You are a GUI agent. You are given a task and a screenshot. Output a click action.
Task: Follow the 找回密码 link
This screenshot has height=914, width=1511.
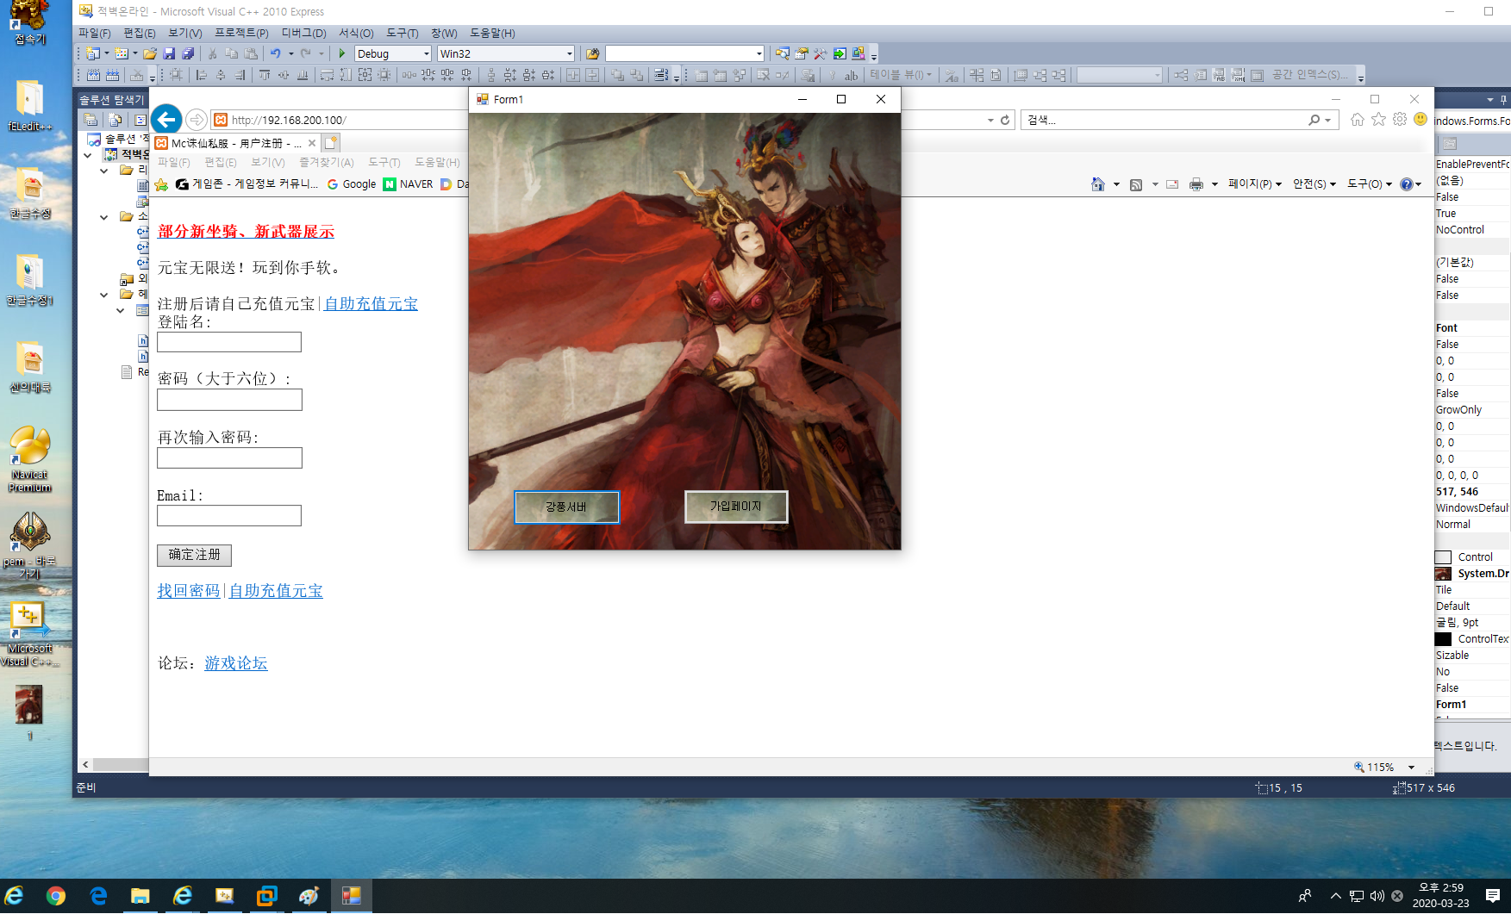188,591
